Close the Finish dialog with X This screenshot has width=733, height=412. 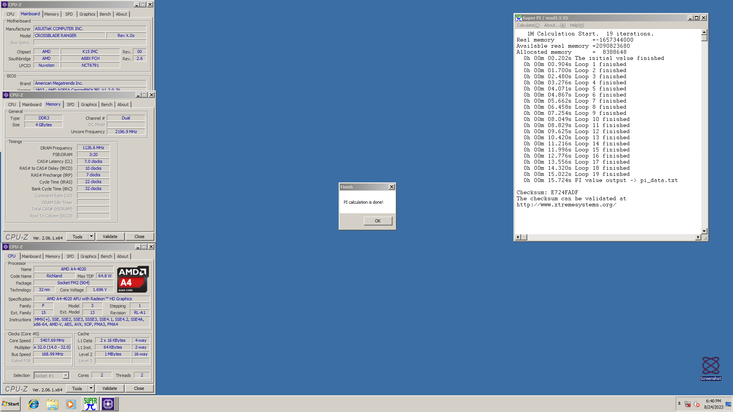pyautogui.click(x=391, y=187)
